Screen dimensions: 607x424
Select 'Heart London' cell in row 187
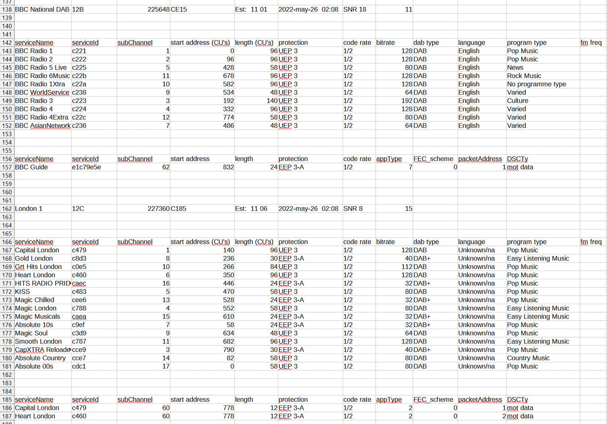coord(42,417)
